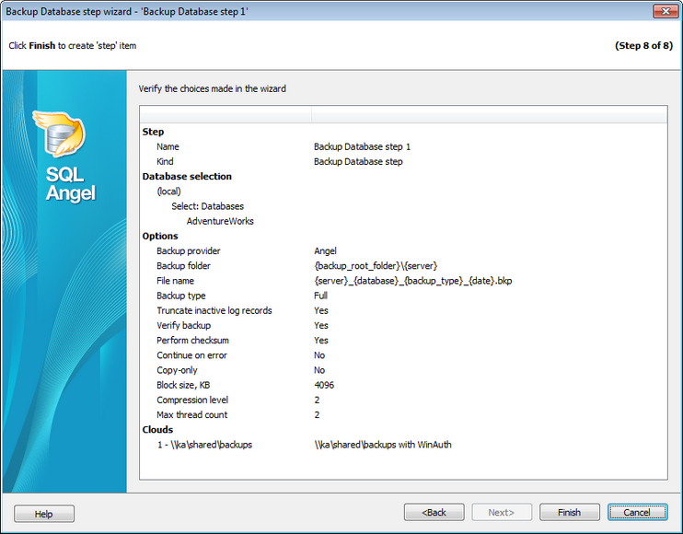The width and height of the screenshot is (683, 534).
Task: Select the 'Select: Databases' entry
Action: pyautogui.click(x=208, y=206)
